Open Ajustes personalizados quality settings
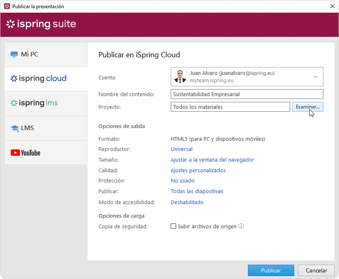Screen dimensions: 339x279 tap(198, 171)
